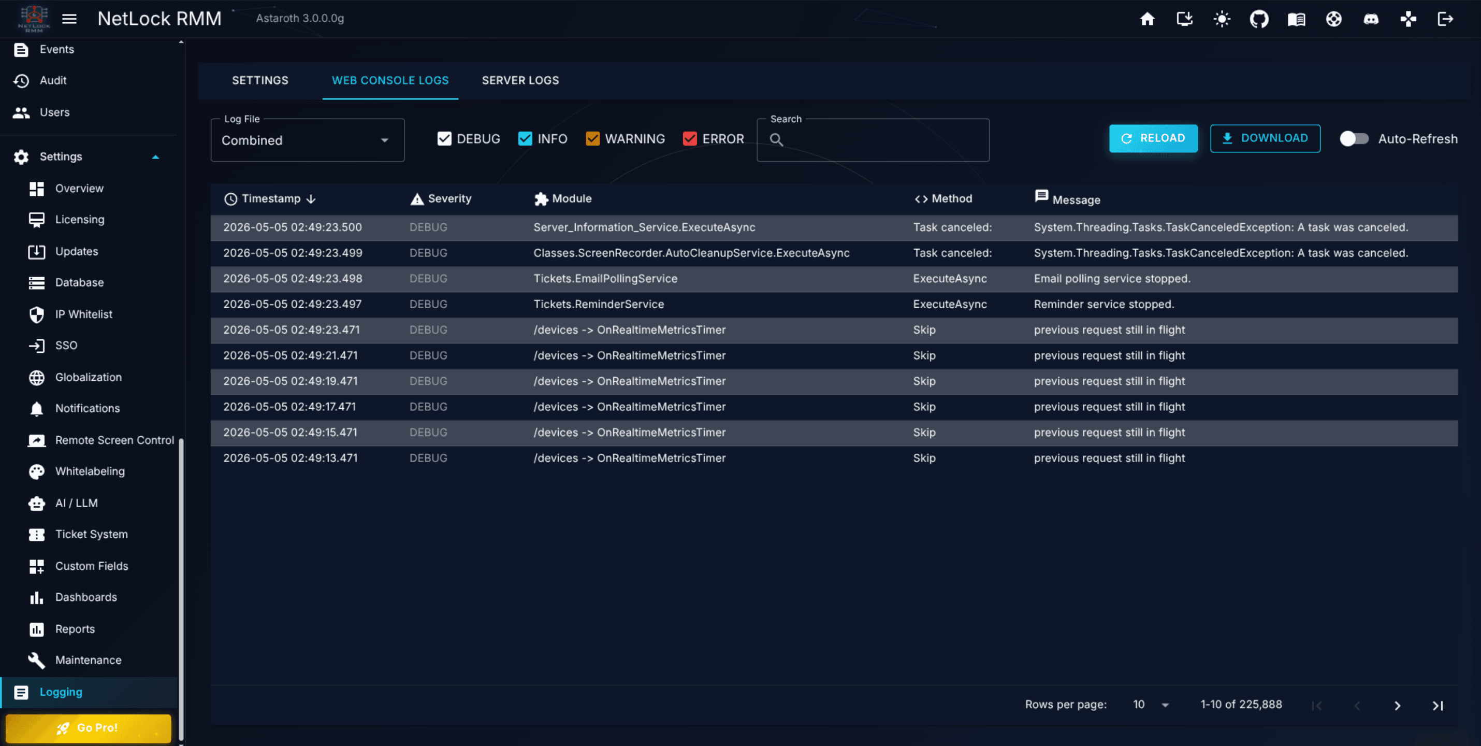The height and width of the screenshot is (746, 1481).
Task: Sort by Module column header
Action: click(x=562, y=198)
